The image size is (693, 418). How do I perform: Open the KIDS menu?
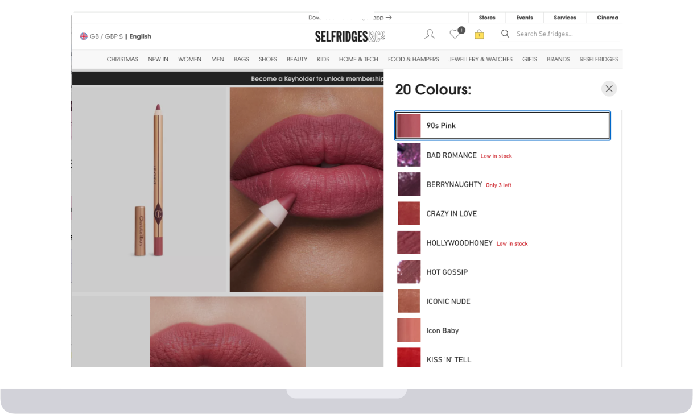[323, 59]
